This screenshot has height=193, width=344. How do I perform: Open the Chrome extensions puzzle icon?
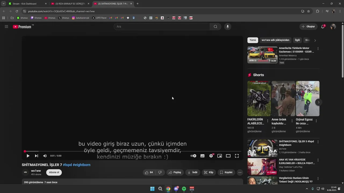pyautogui.click(x=318, y=11)
